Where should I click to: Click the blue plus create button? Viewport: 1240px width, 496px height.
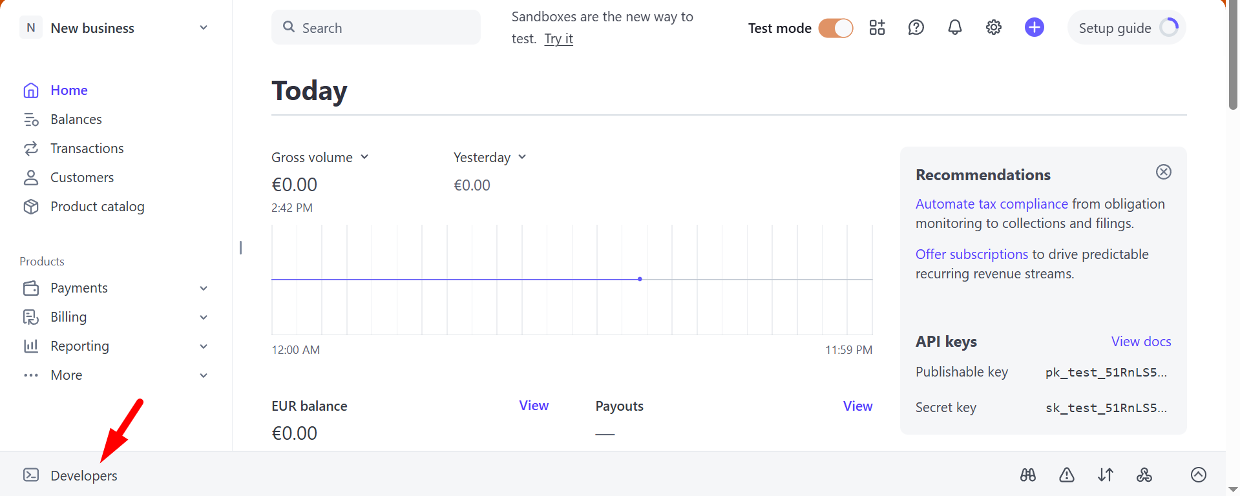(x=1034, y=27)
